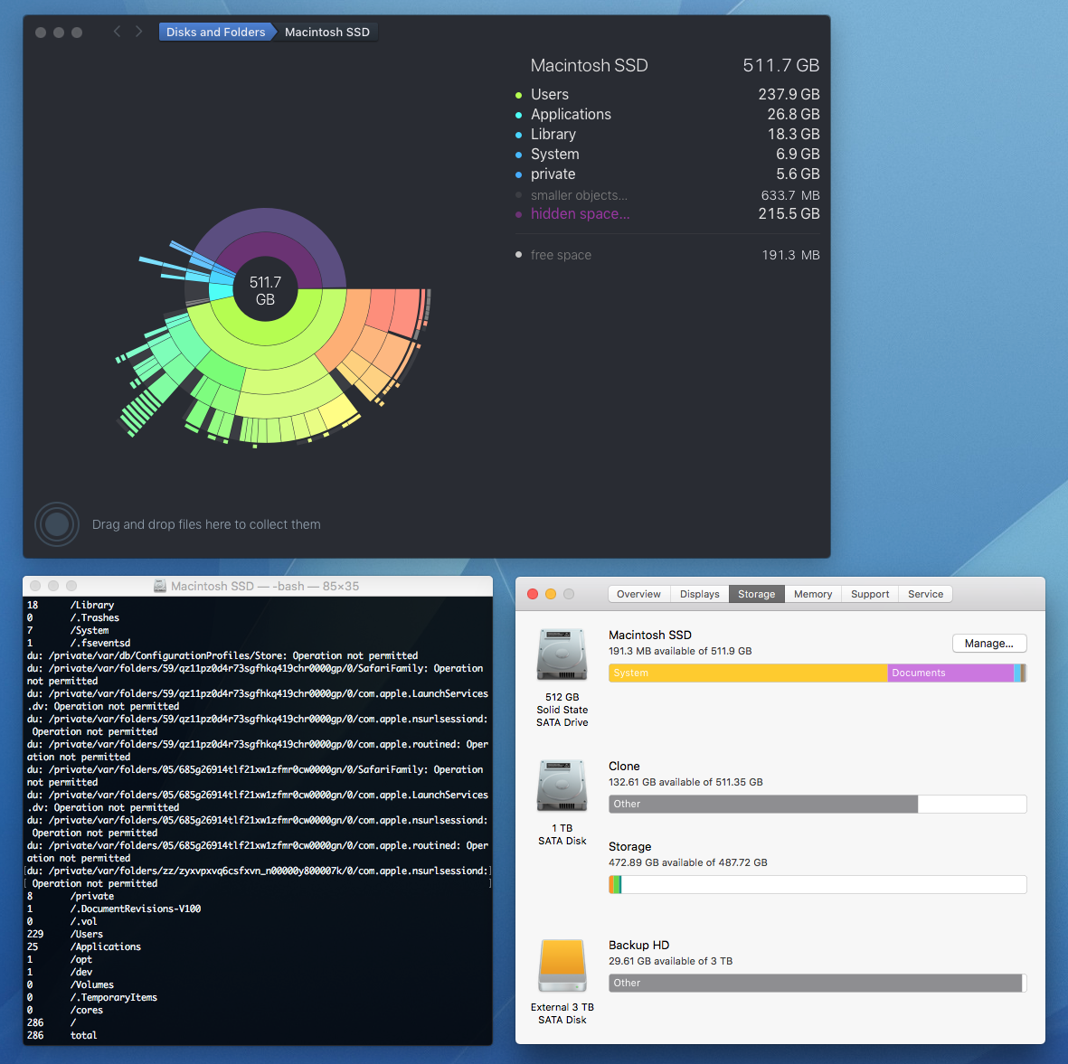1068x1064 pixels.
Task: Open the Applications row in DaisyDisk
Action: [667, 115]
